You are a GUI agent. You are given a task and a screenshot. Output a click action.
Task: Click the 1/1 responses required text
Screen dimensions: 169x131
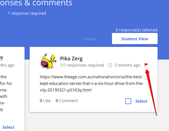(x=82, y=65)
